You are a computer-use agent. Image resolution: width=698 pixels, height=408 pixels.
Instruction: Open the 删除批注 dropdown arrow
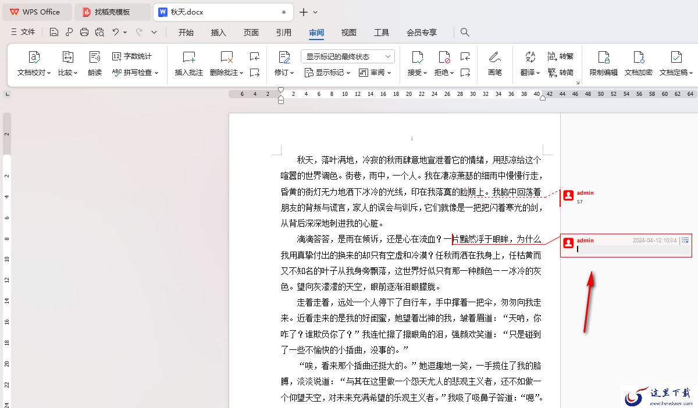(x=241, y=73)
